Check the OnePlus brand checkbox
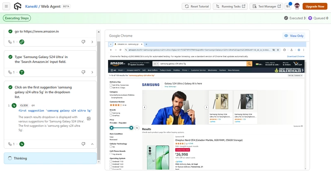This screenshot has width=331, height=185. [x=111, y=115]
